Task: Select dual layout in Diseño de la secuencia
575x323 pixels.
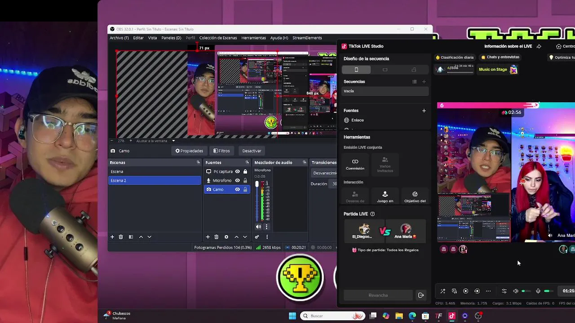Action: [x=414, y=70]
